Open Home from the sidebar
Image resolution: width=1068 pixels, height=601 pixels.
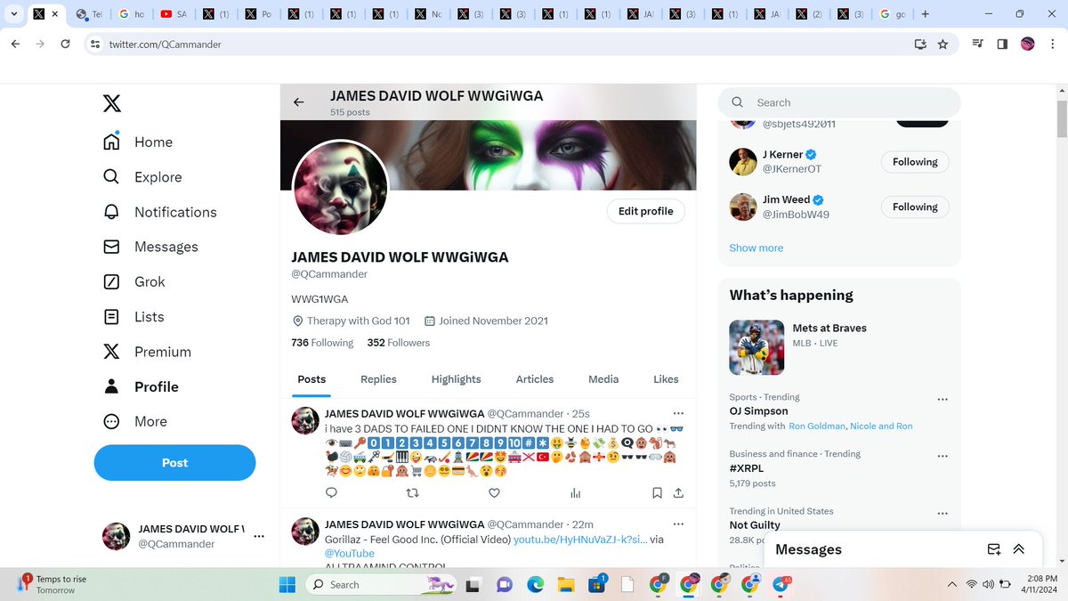[138, 142]
